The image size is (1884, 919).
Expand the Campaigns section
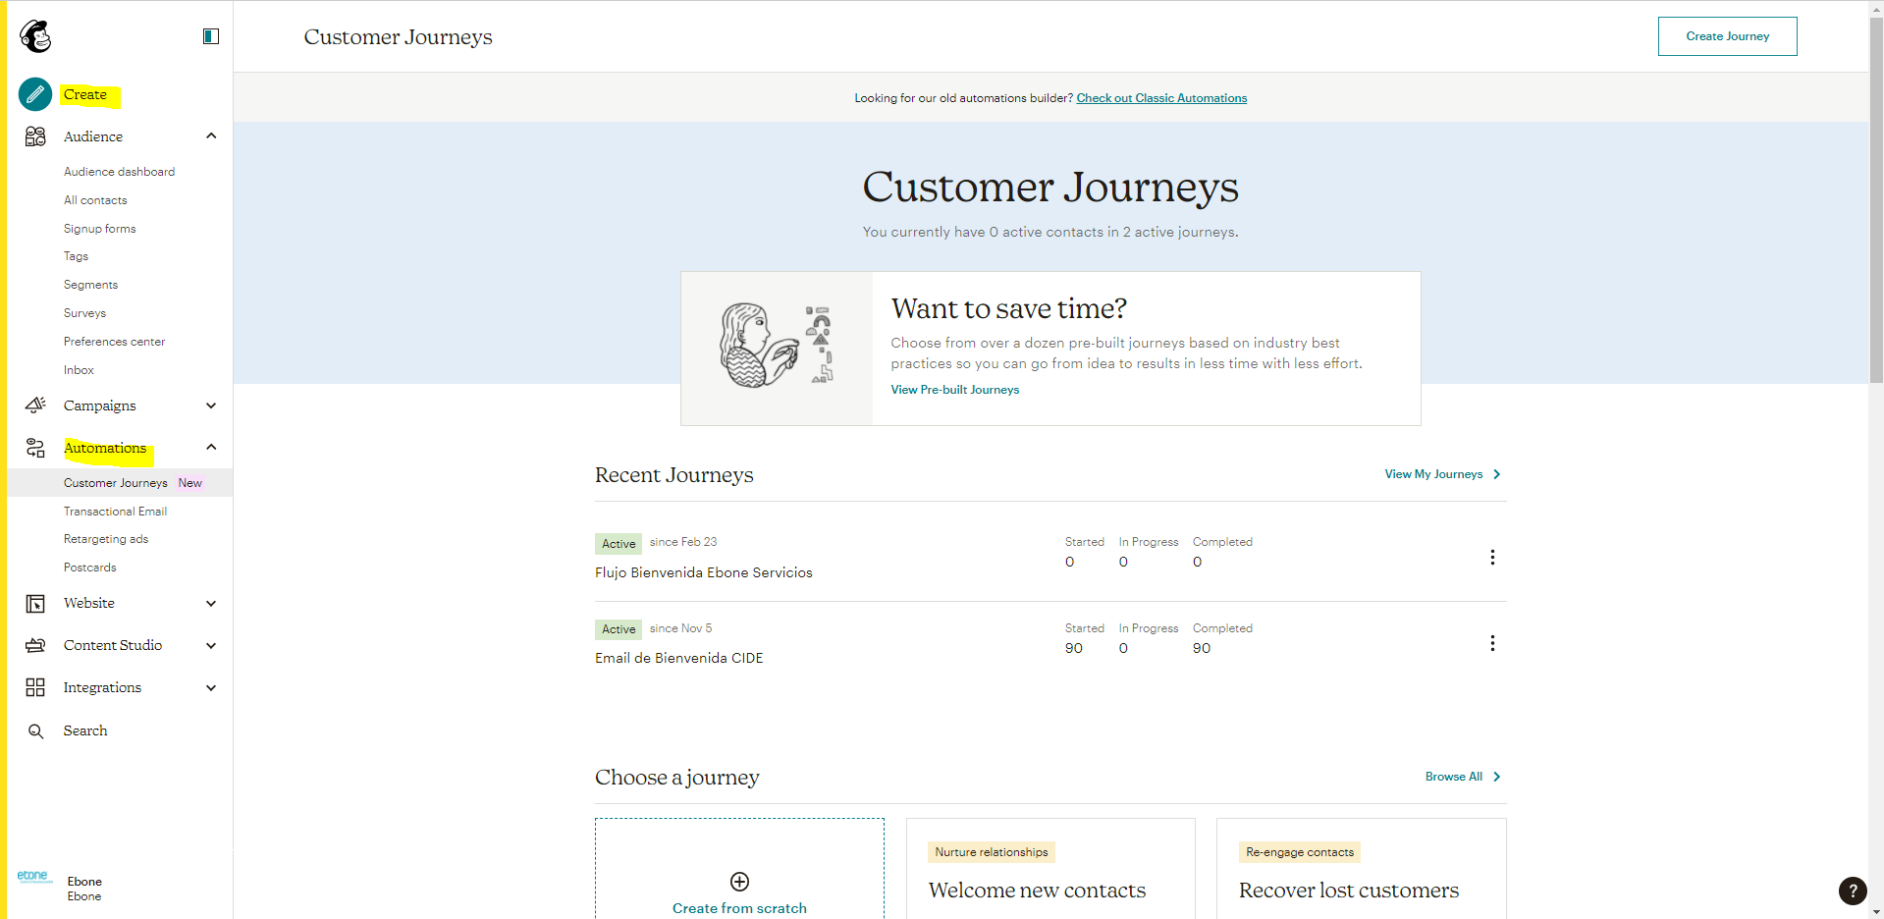[210, 405]
